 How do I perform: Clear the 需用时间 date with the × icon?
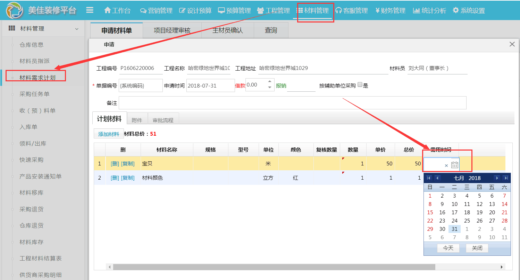click(446, 166)
